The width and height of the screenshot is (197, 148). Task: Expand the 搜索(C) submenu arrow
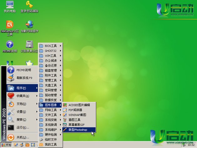37,120
